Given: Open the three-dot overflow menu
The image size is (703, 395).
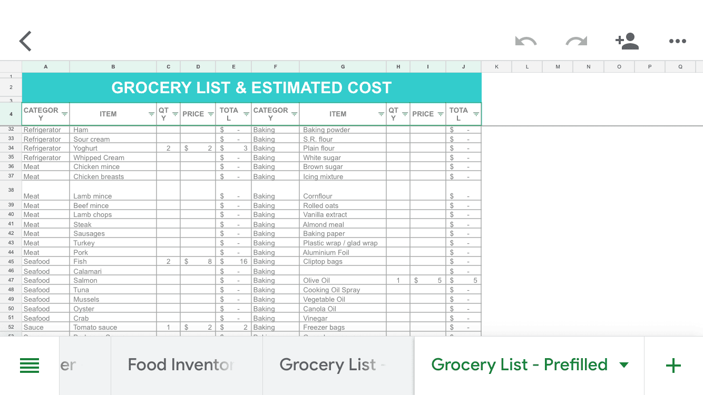Looking at the screenshot, I should (677, 41).
